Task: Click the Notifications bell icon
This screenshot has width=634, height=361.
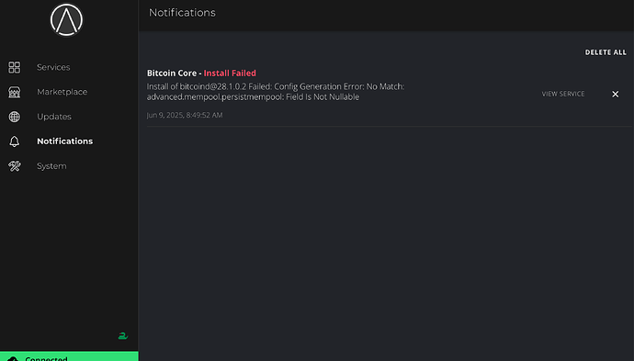Action: click(14, 141)
